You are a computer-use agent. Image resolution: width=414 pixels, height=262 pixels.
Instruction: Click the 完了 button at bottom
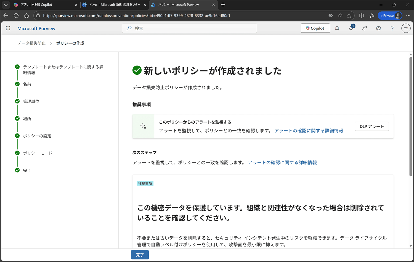tap(140, 255)
